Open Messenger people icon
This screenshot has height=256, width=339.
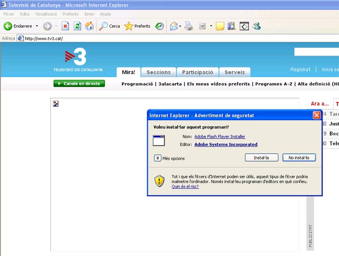(257, 26)
